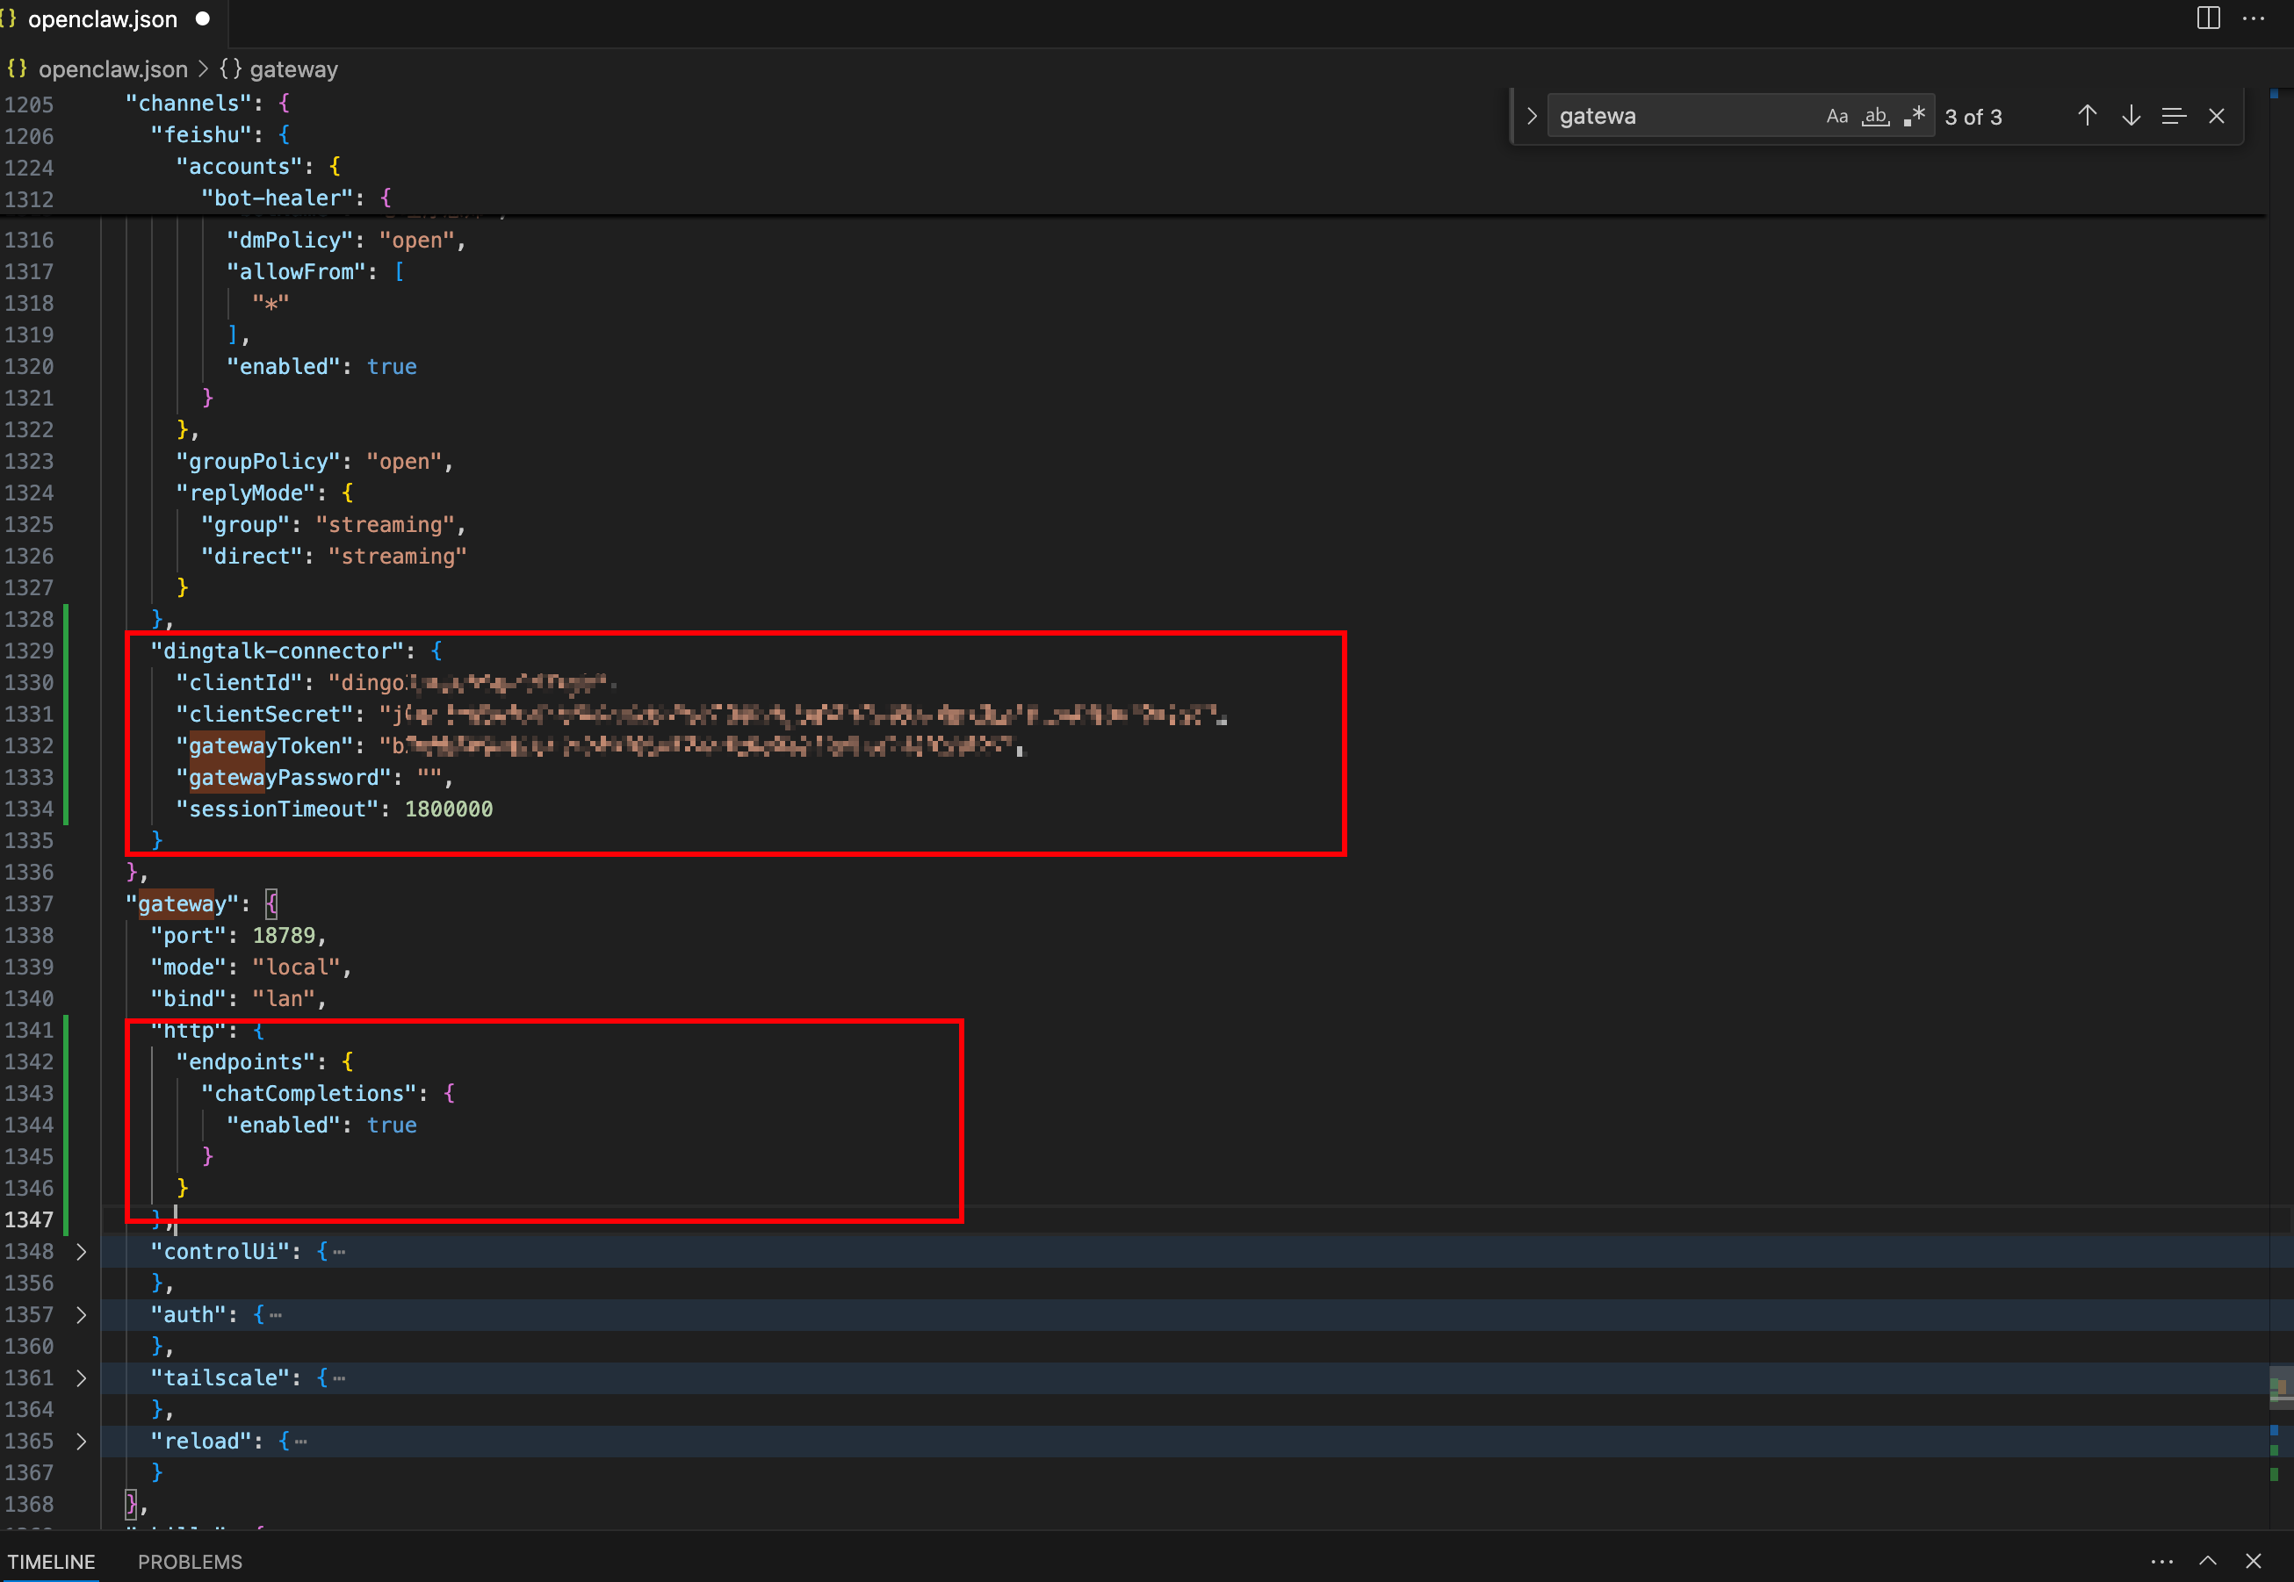2294x1582 pixels.
Task: Go to previous match arrow
Action: tap(2087, 116)
